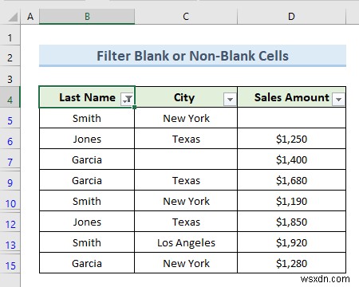Click the '$1,280' cell
The width and height of the screenshot is (359, 287).
click(x=291, y=263)
